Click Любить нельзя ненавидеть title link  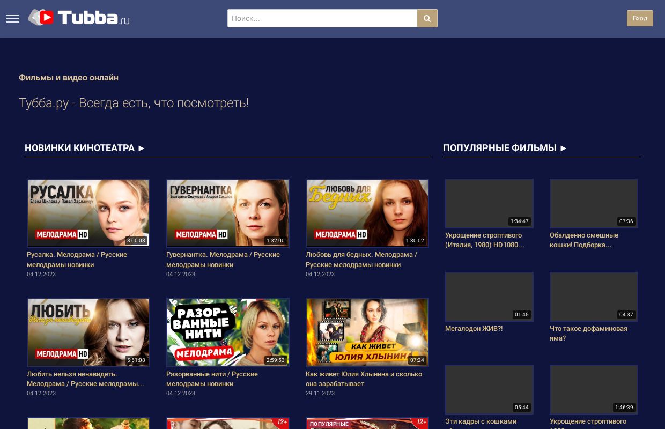(85, 379)
